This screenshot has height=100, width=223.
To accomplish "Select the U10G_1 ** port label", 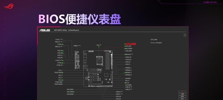I will click(59, 39).
